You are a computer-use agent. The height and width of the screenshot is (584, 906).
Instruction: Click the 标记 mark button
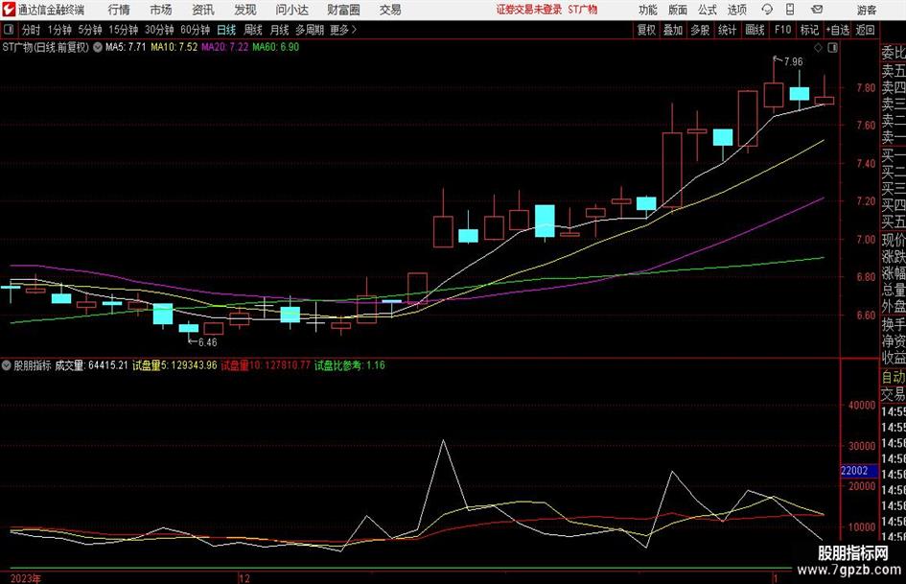(x=809, y=30)
